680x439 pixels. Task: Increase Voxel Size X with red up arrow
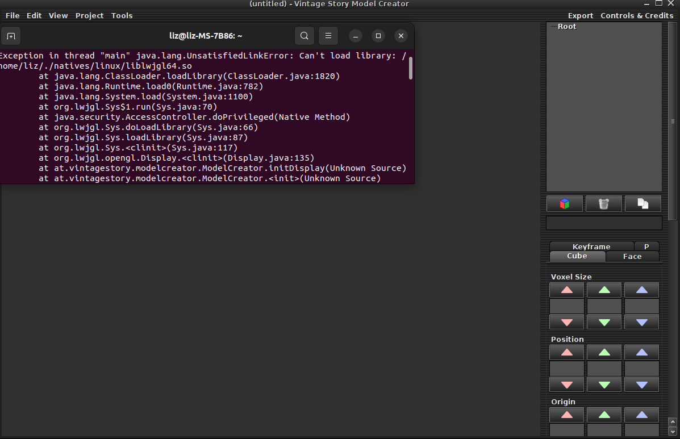pos(566,290)
